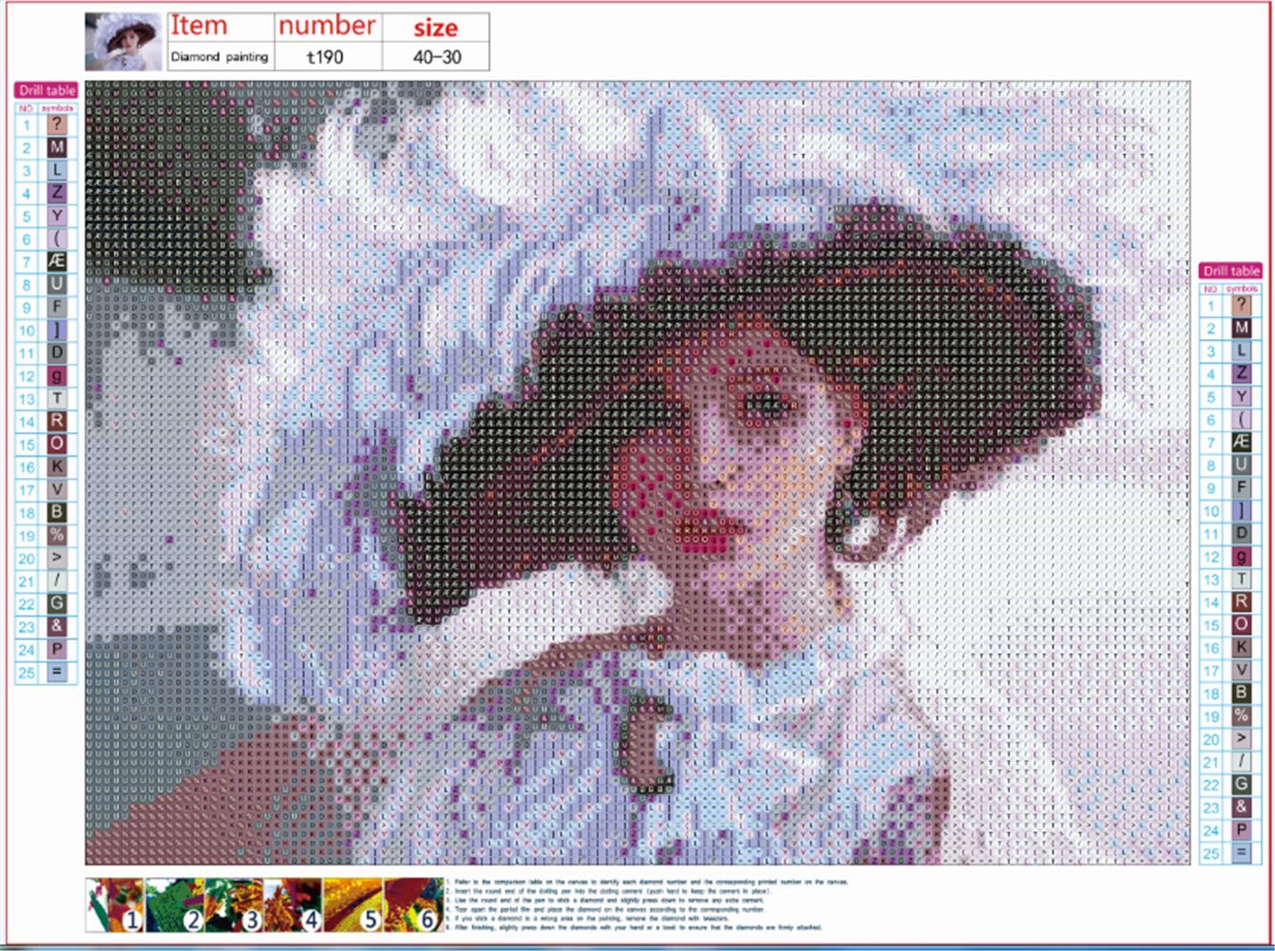The height and width of the screenshot is (951, 1275).
Task: Select the 'V' swatch in the left drill table
Action: pyautogui.click(x=58, y=489)
